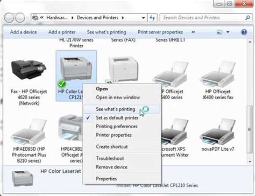Image resolution: width=255 pixels, height=196 pixels.
Task: Click the printer thumbnail in details pane
Action: (23, 178)
